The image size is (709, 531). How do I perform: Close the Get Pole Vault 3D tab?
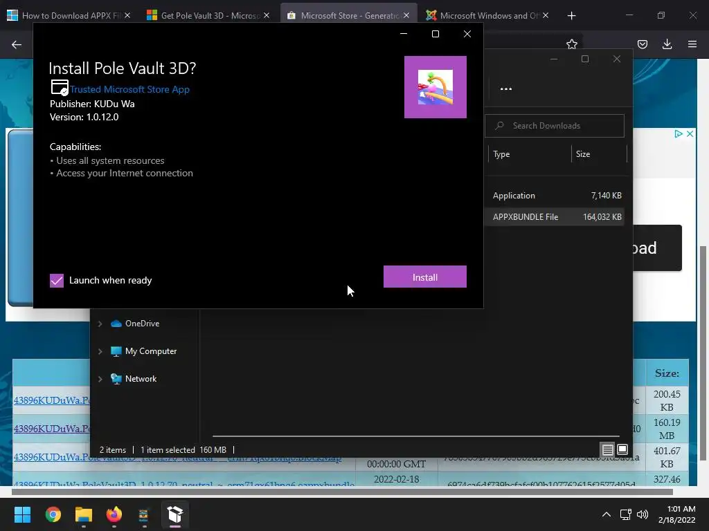267,15
